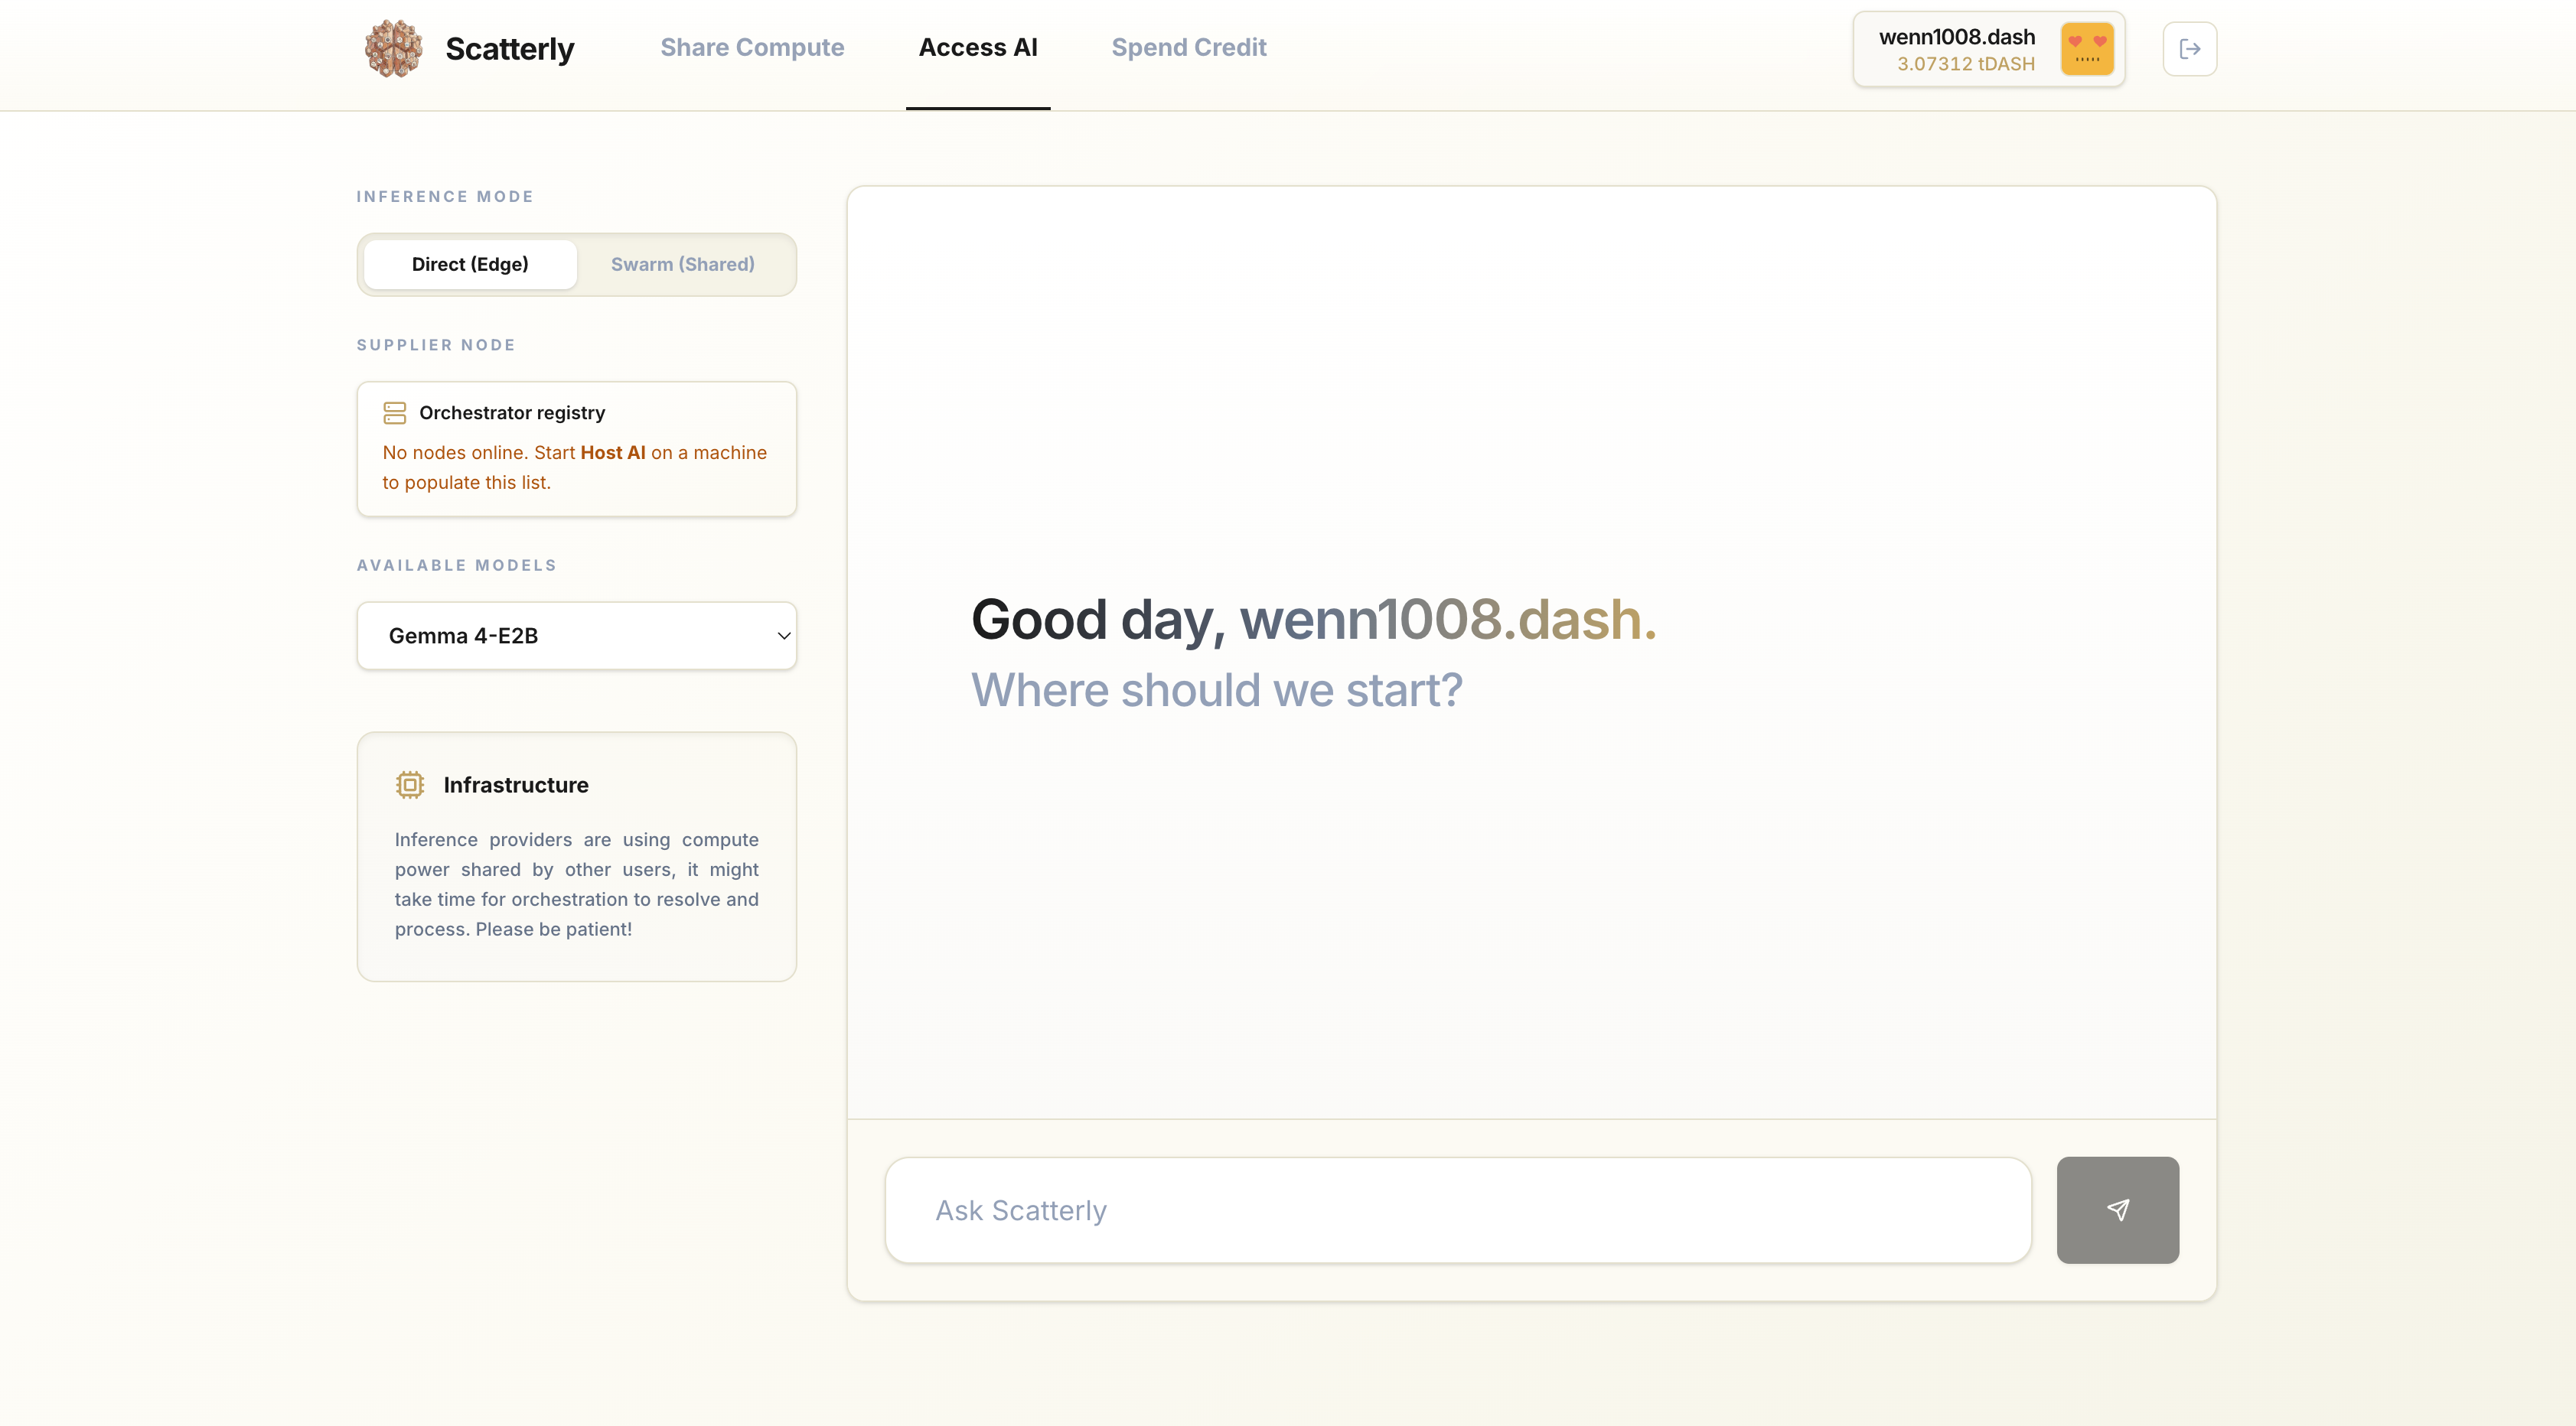Click the wenn1008.dash account name
2576x1426 pixels.
pos(1956,37)
